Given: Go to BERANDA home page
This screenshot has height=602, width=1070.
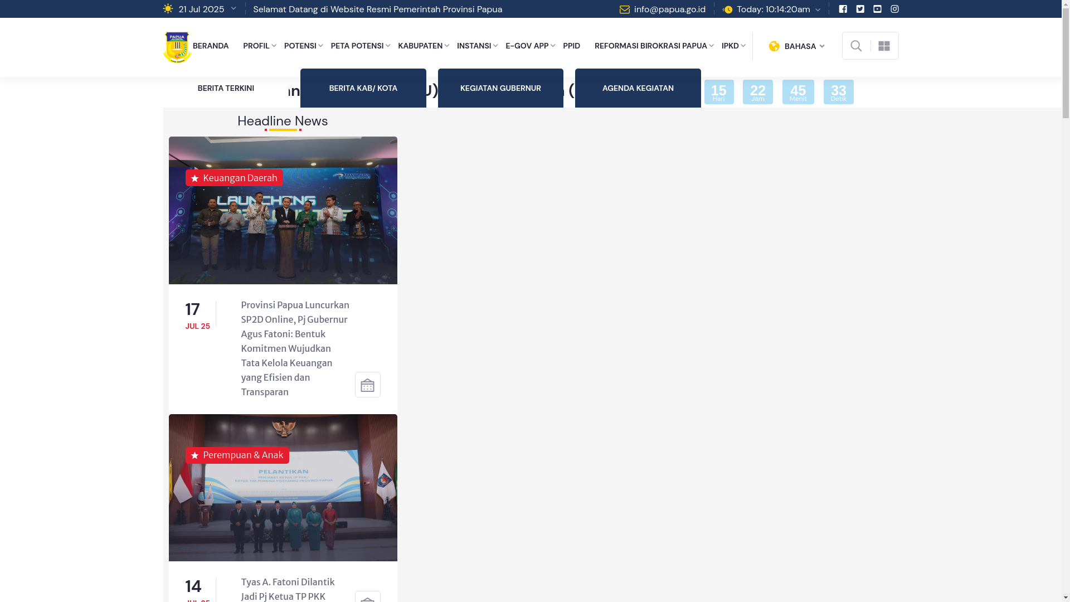Looking at the screenshot, I should coord(211,46).
